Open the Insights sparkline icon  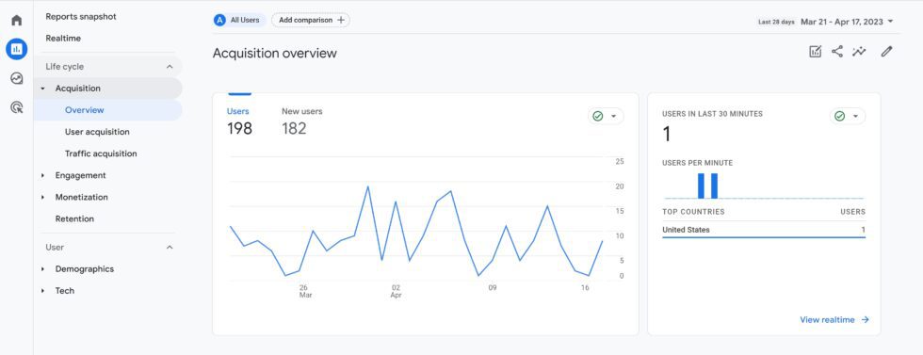859,52
